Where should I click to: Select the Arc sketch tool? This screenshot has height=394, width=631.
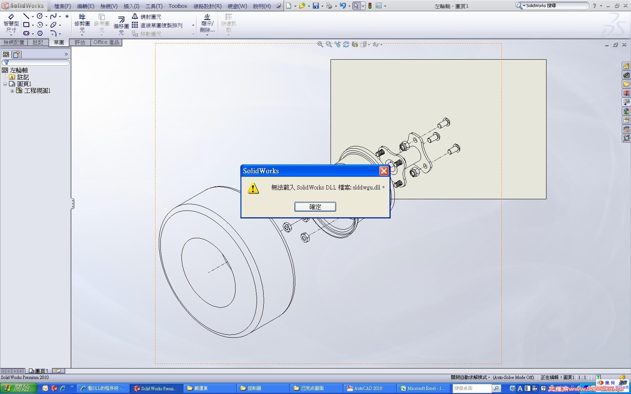39,25
